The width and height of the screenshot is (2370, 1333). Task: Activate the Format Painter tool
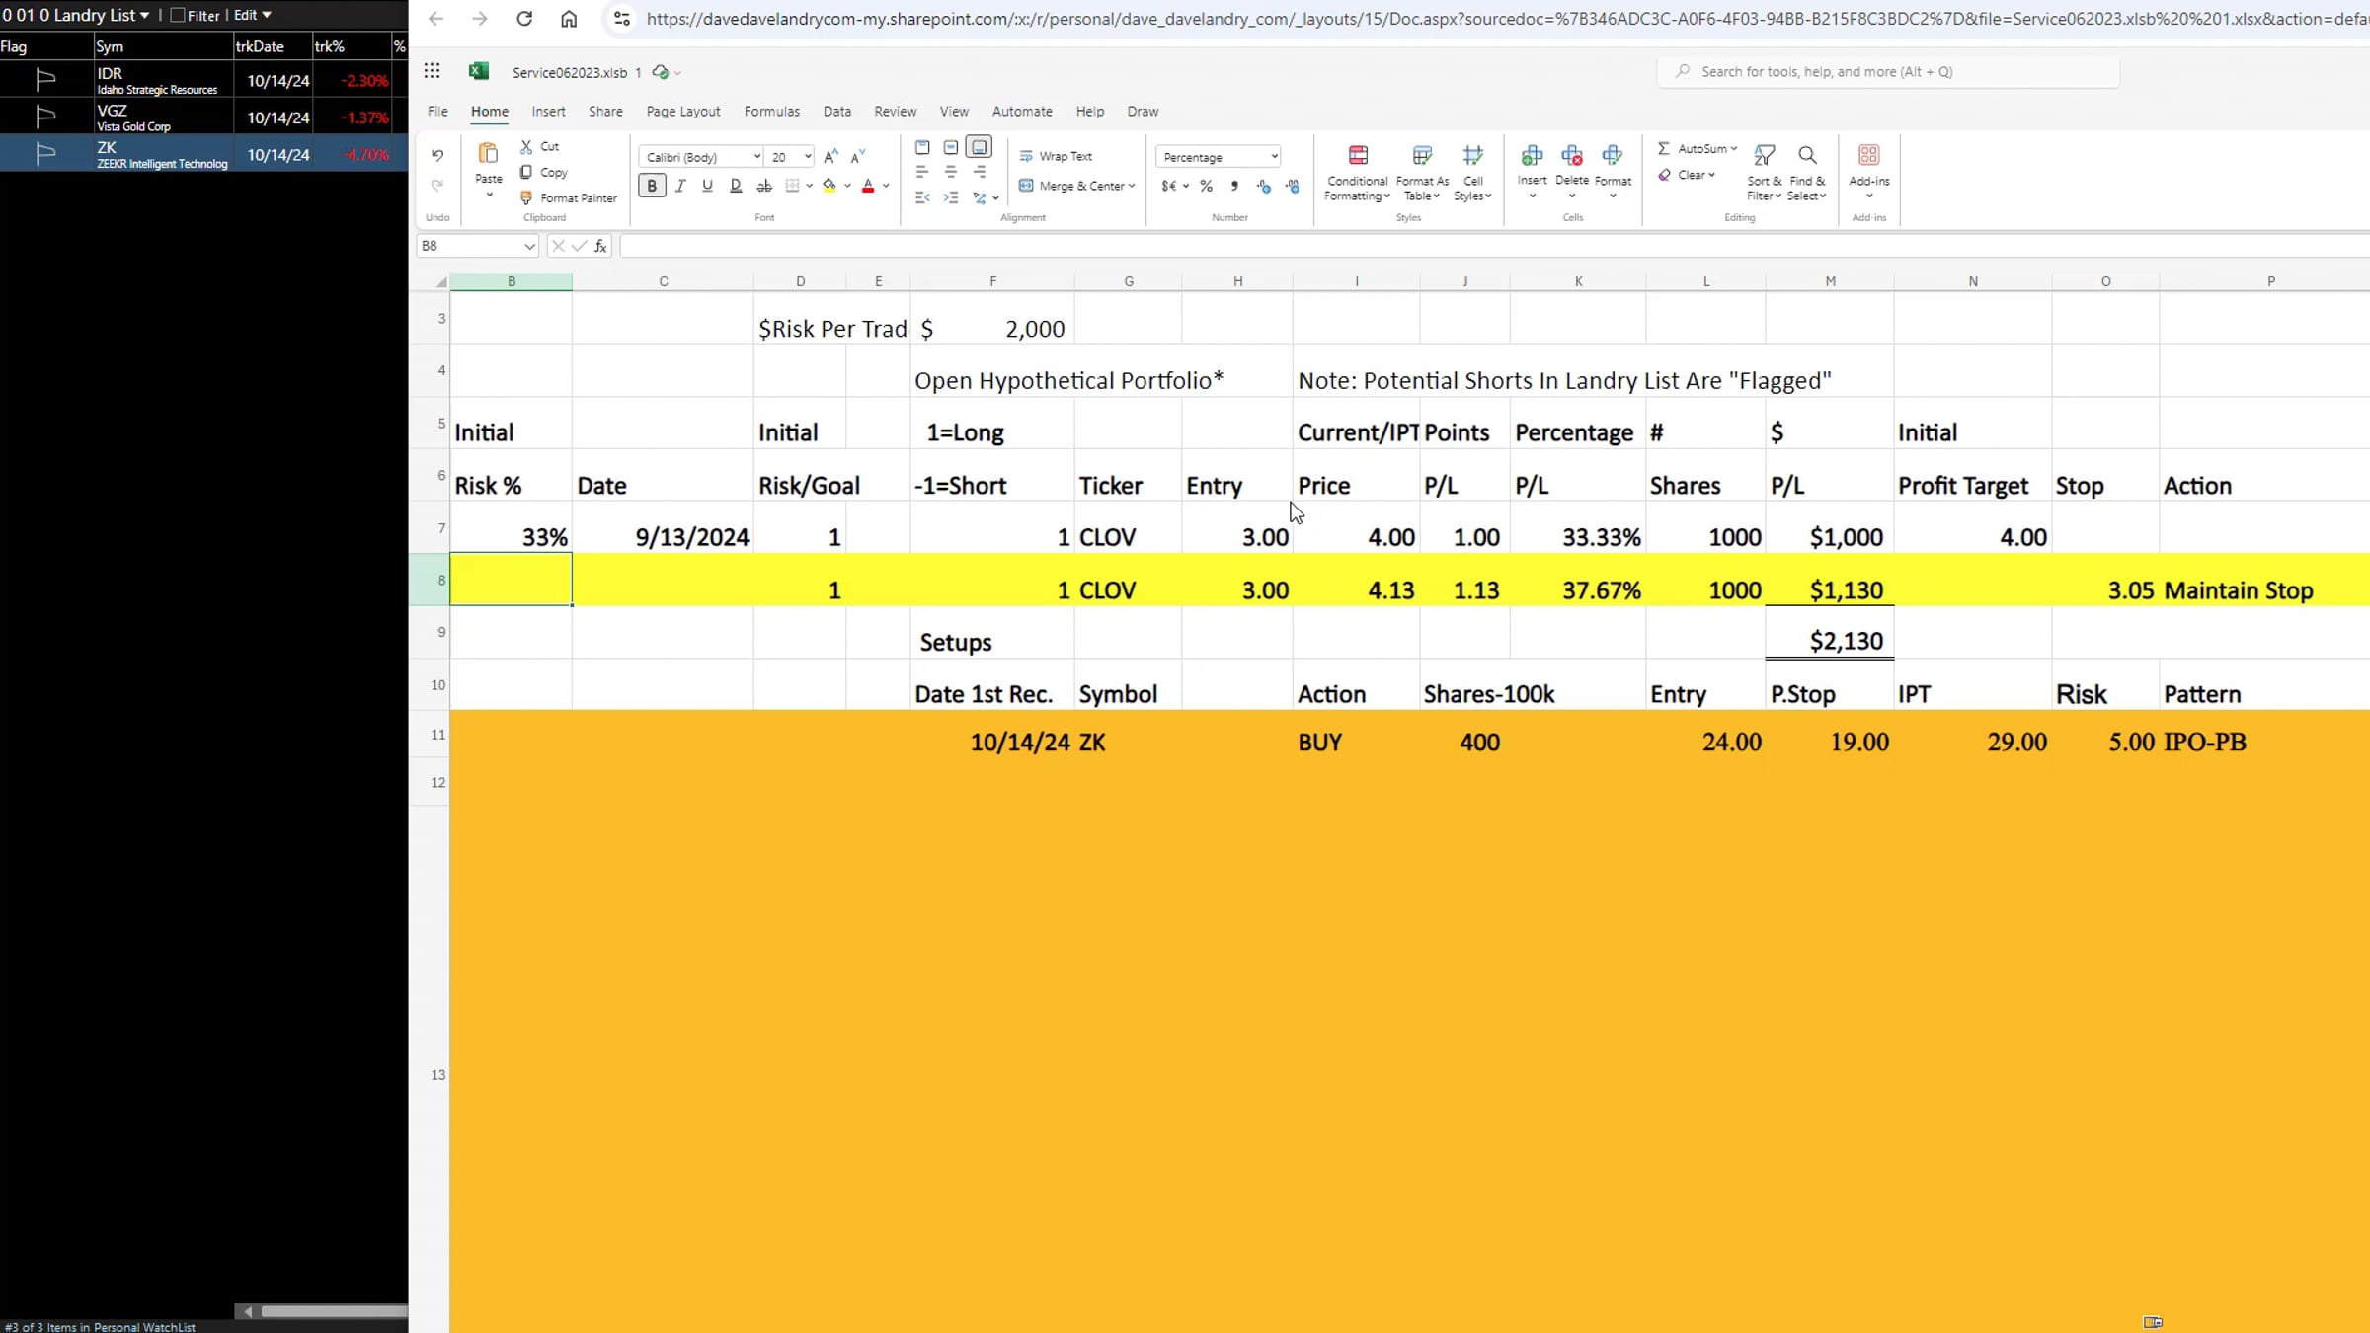[x=569, y=197]
